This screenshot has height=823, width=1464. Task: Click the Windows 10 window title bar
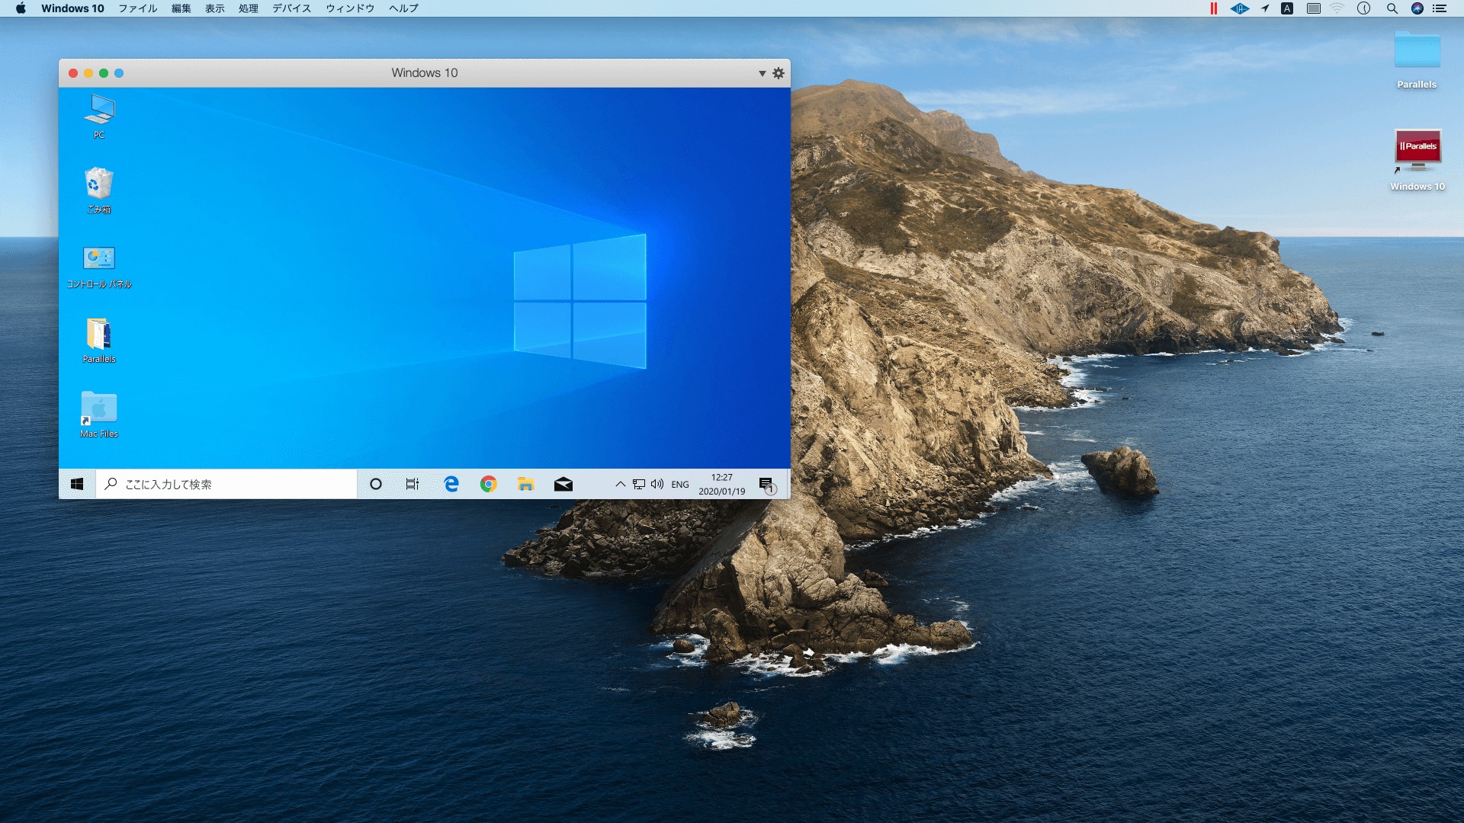(425, 73)
